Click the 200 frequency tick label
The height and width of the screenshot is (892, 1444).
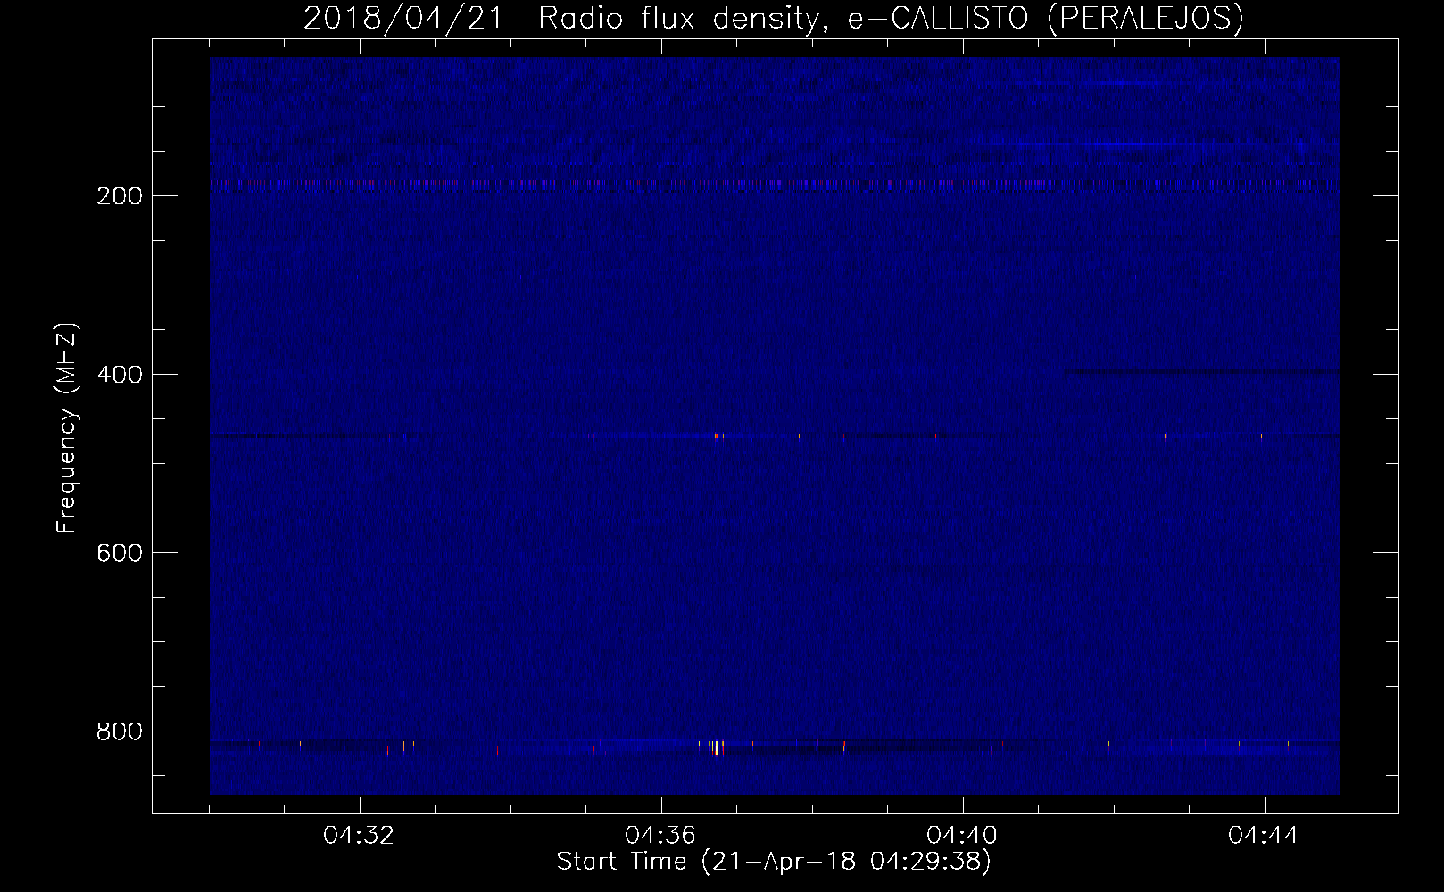[119, 196]
